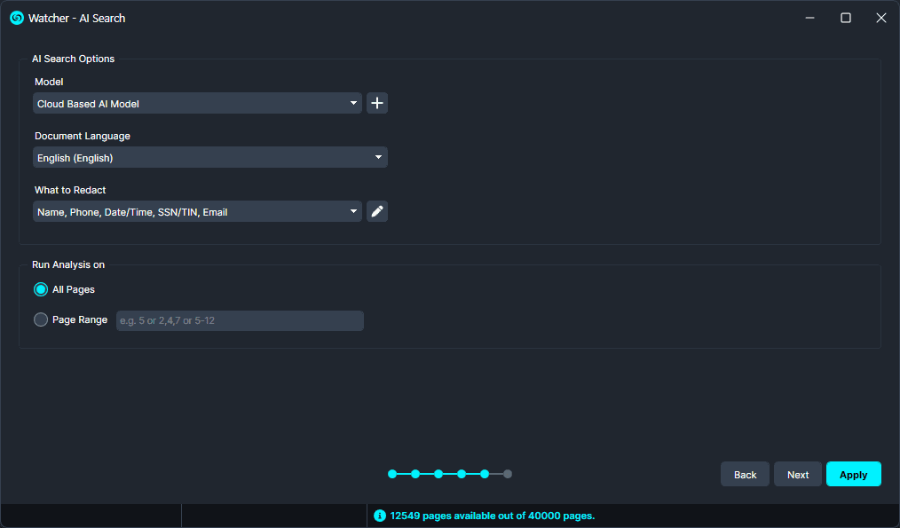Click the info icon in status bar

(x=380, y=516)
